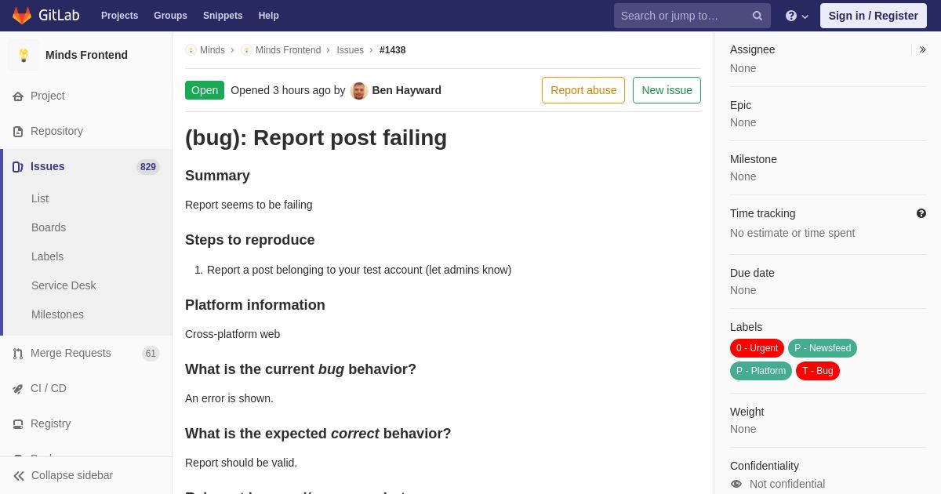Click the Project home icon

pos(18,96)
